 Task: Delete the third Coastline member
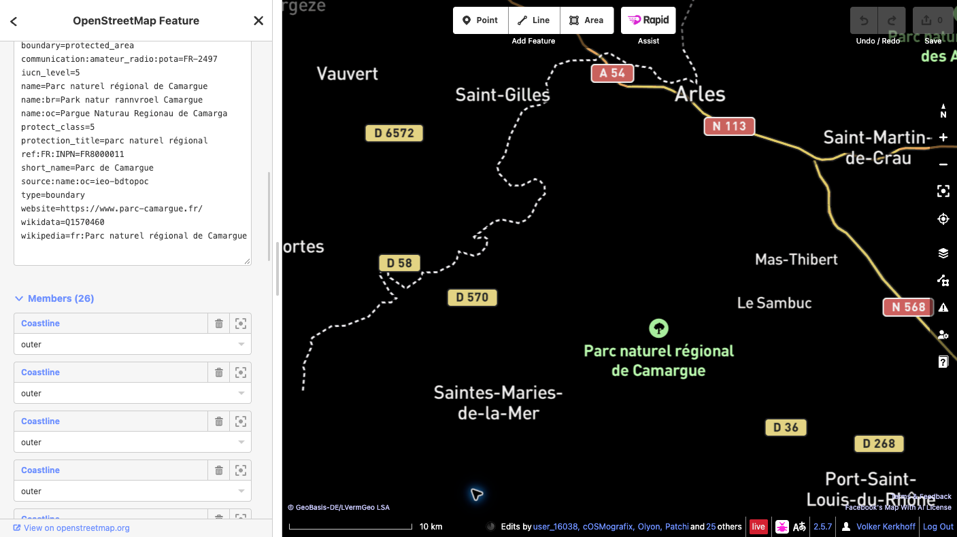[218, 421]
